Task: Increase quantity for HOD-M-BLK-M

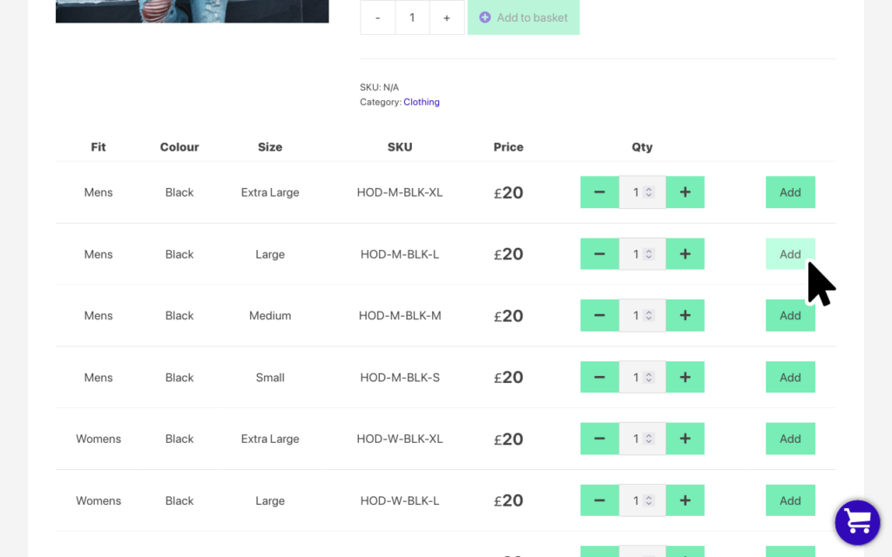Action: tap(685, 315)
